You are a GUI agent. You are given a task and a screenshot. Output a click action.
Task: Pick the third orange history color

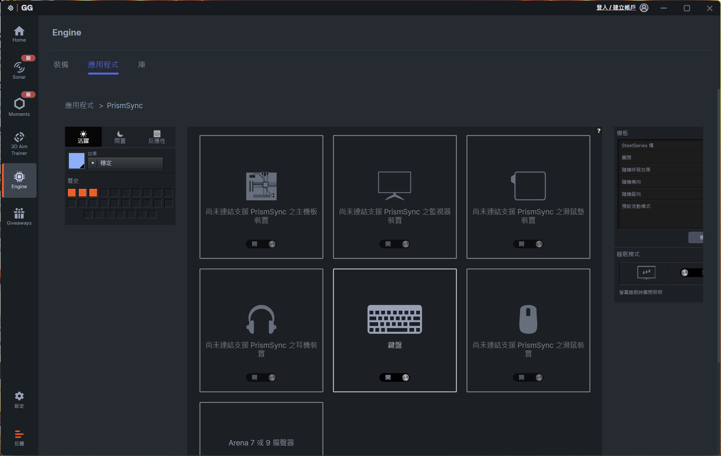pyautogui.click(x=93, y=193)
